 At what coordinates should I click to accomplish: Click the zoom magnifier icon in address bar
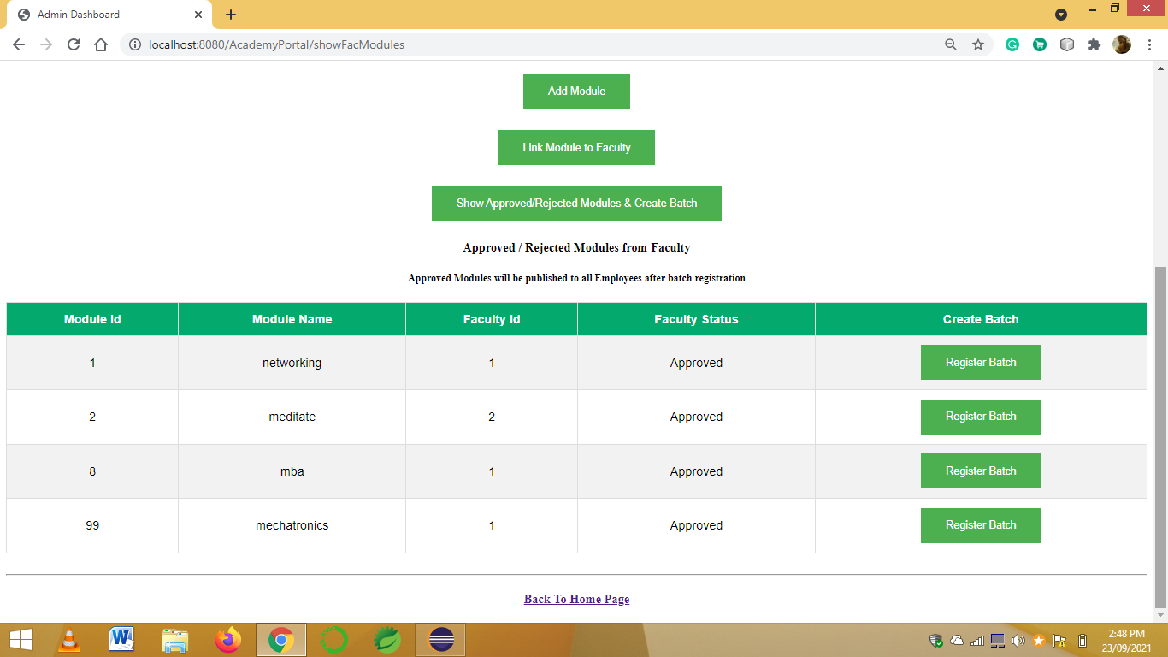pos(950,44)
